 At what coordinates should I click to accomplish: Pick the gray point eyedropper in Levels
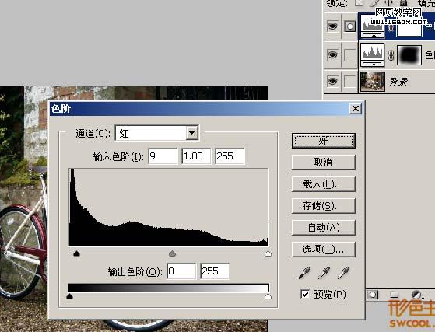pyautogui.click(x=324, y=273)
